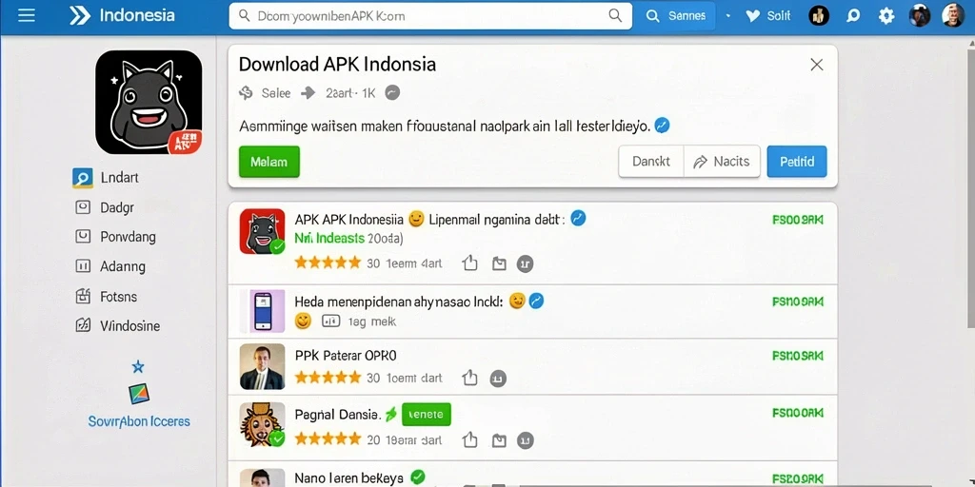Click the save icon in Pagnal Dansia row
The image size is (975, 487).
[499, 440]
